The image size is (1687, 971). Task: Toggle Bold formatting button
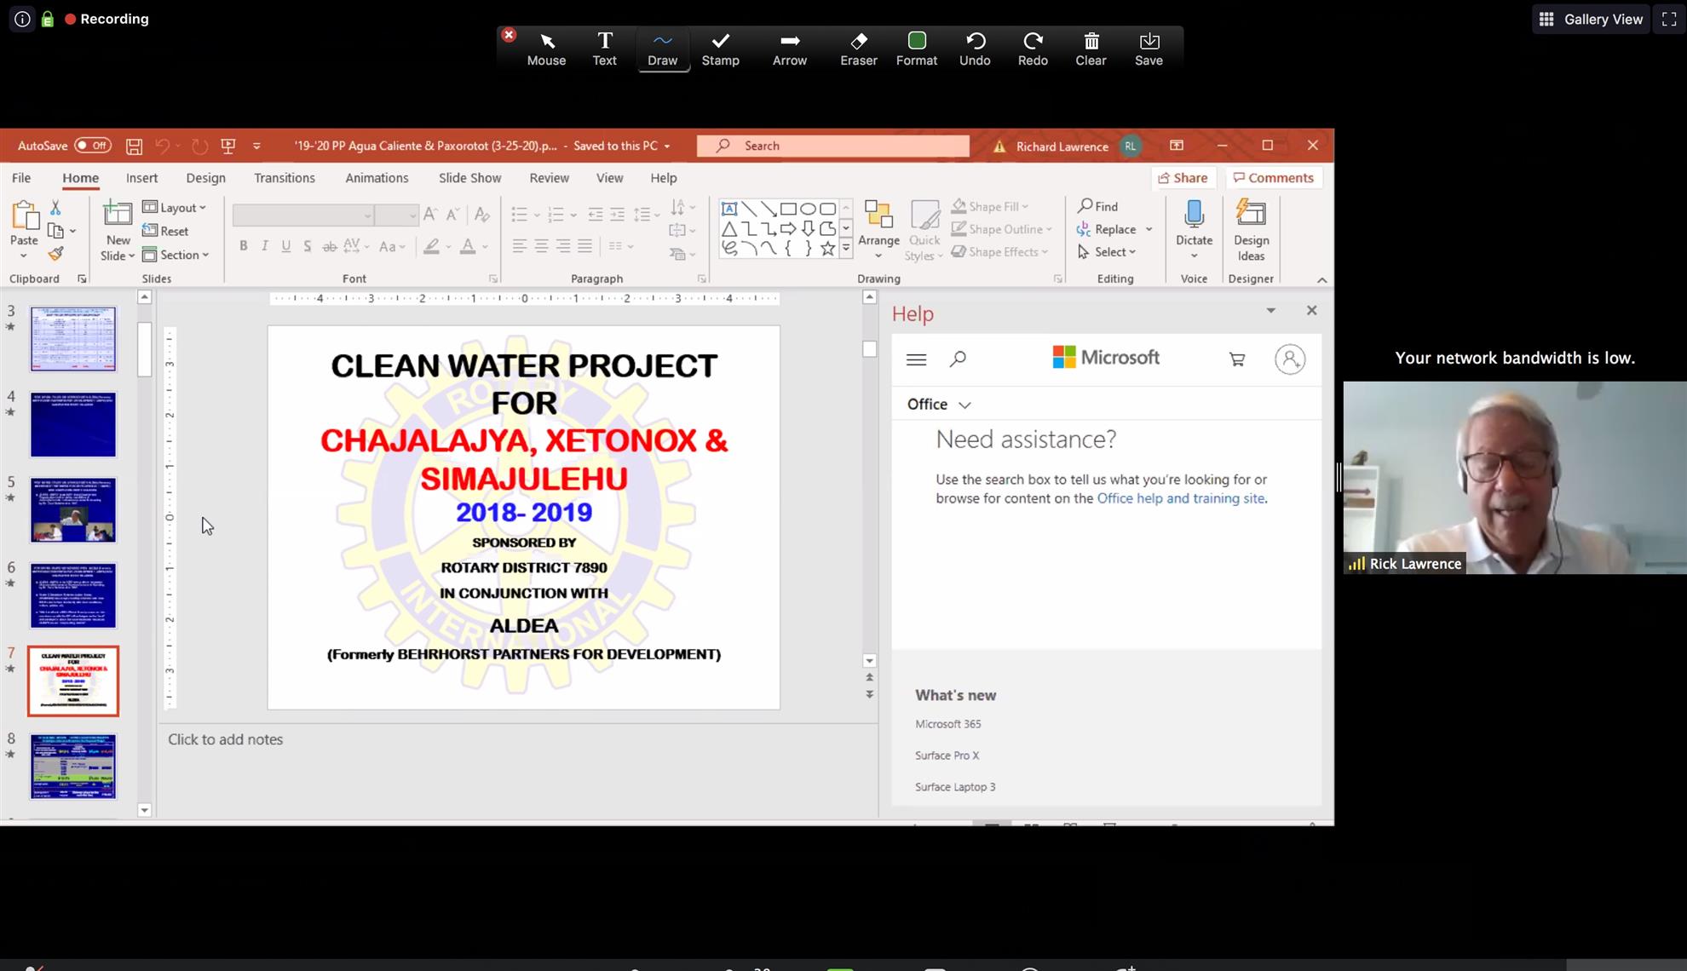[x=244, y=246]
